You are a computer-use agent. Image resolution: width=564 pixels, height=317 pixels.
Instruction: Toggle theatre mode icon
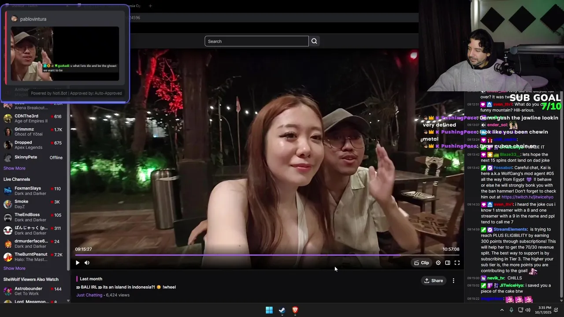point(448,263)
